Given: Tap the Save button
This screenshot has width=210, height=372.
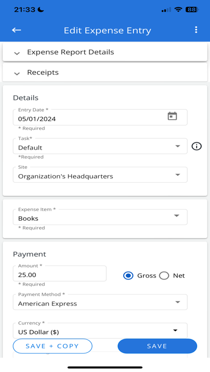Looking at the screenshot, I should (157, 346).
